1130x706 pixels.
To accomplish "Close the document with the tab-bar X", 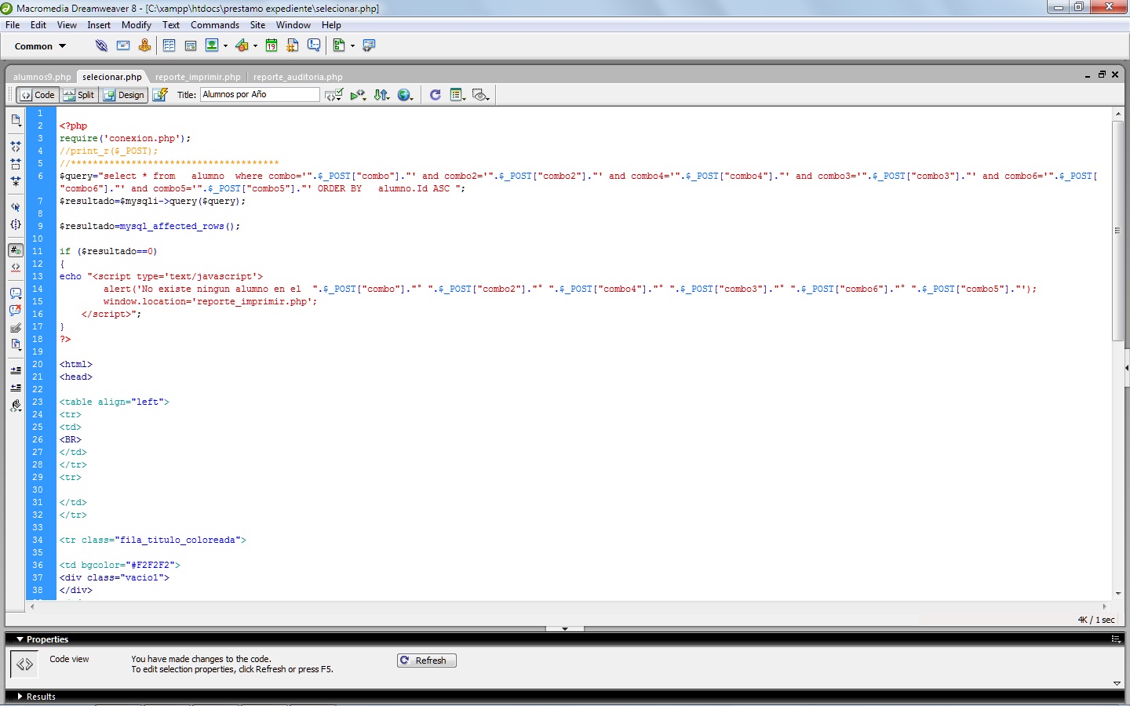I will pos(1115,75).
